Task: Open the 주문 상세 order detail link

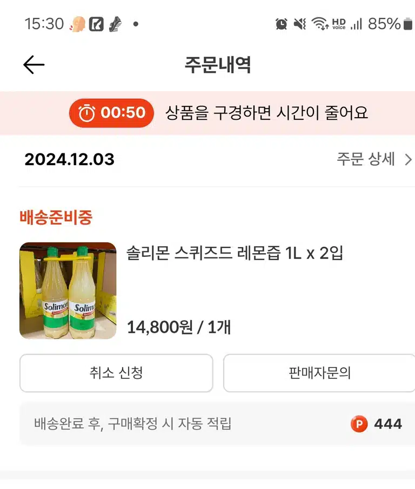Action: (x=374, y=159)
